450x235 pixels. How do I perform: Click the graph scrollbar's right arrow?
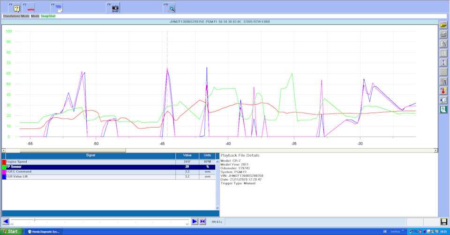click(x=435, y=150)
